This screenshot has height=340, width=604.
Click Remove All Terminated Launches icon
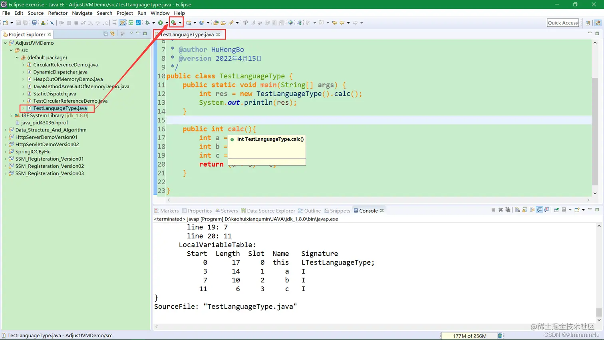point(508,210)
